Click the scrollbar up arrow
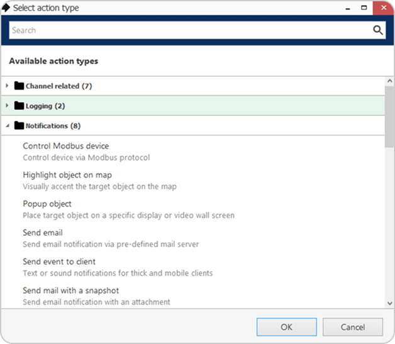 click(389, 82)
